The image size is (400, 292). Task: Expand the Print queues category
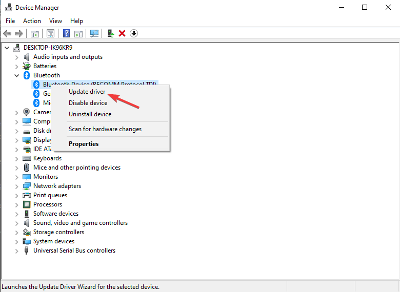click(x=16, y=196)
